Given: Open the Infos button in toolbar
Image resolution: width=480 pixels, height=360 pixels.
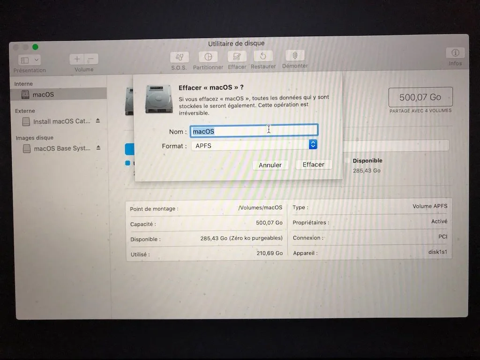Looking at the screenshot, I should coord(455,53).
